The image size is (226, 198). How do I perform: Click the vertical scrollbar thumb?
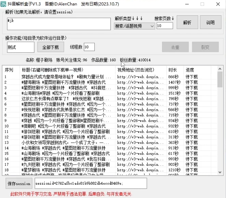click(220, 79)
